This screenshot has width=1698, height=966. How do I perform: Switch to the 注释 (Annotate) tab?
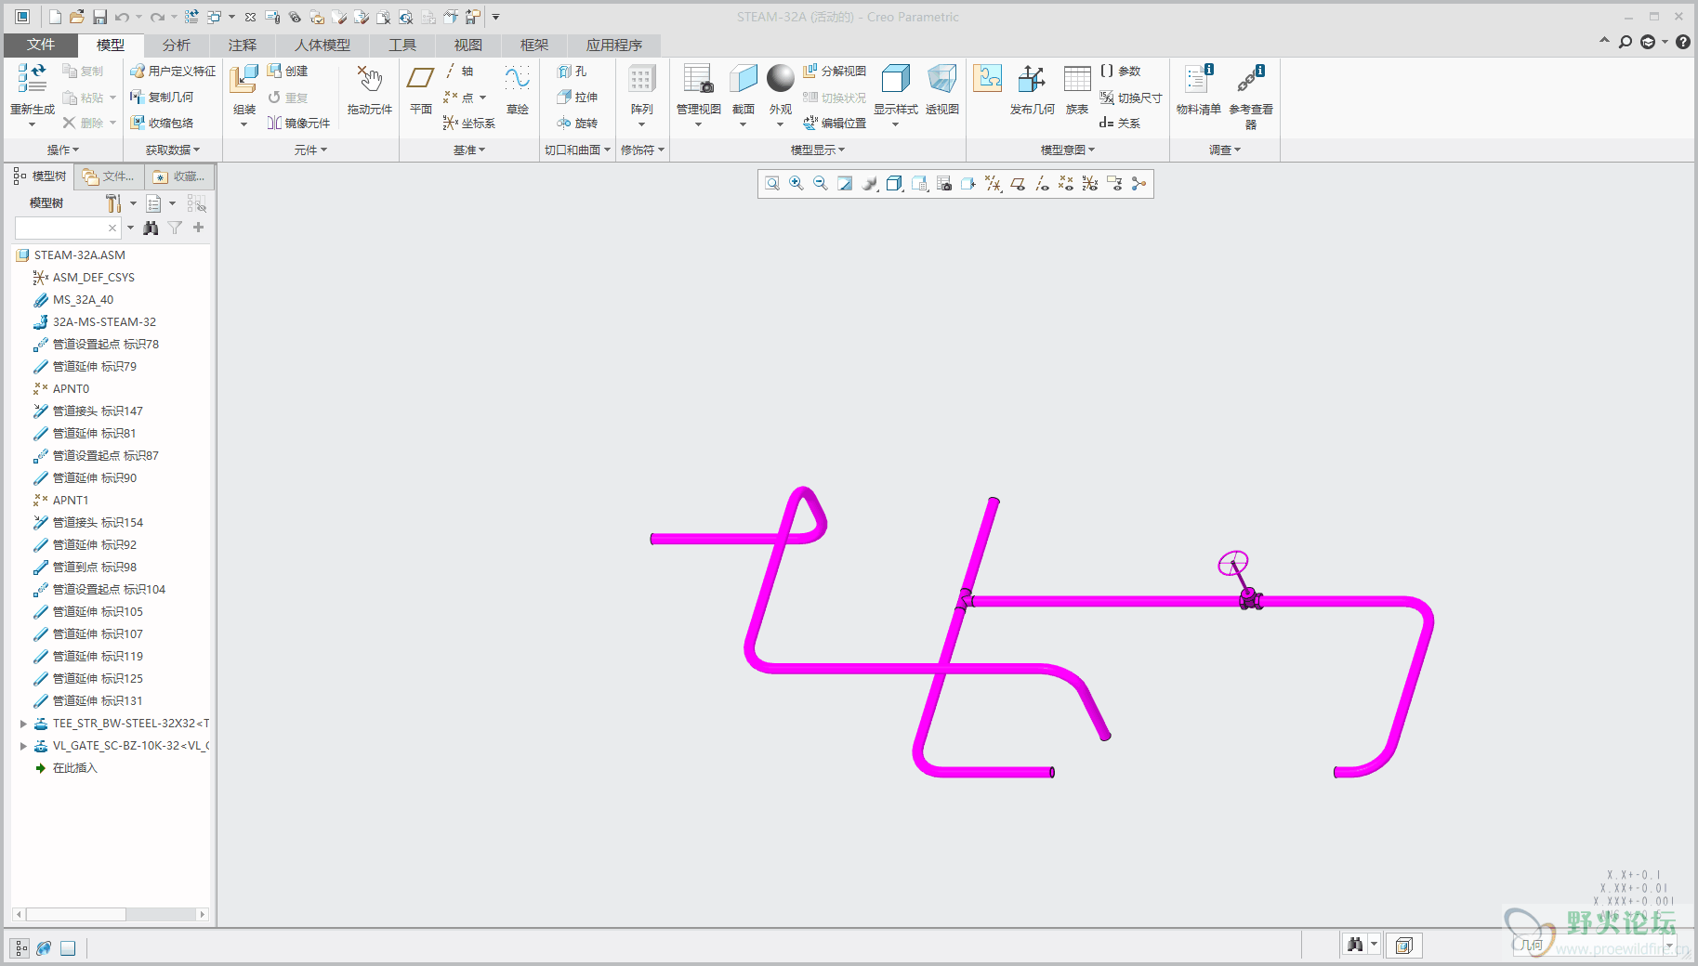point(243,45)
